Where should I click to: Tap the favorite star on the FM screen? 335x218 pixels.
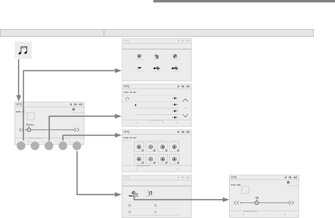(74, 109)
